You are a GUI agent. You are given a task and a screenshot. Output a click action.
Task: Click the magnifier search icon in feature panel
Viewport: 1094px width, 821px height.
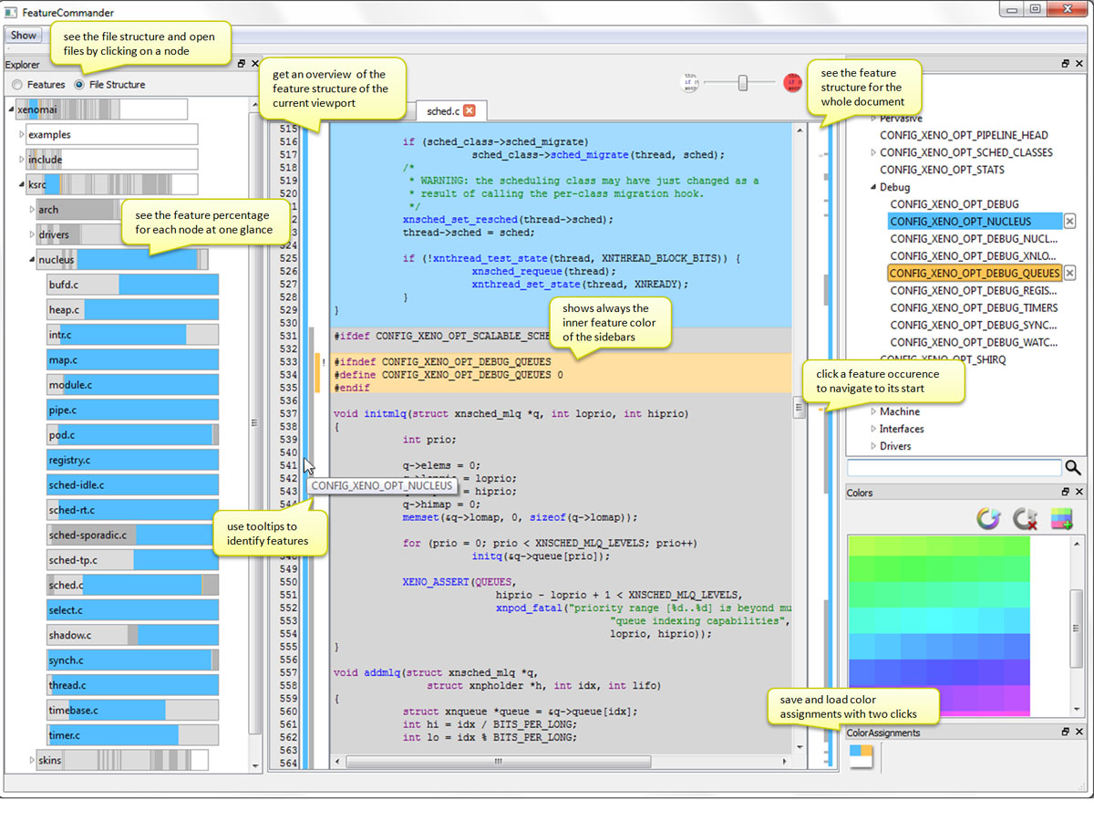(x=1073, y=468)
